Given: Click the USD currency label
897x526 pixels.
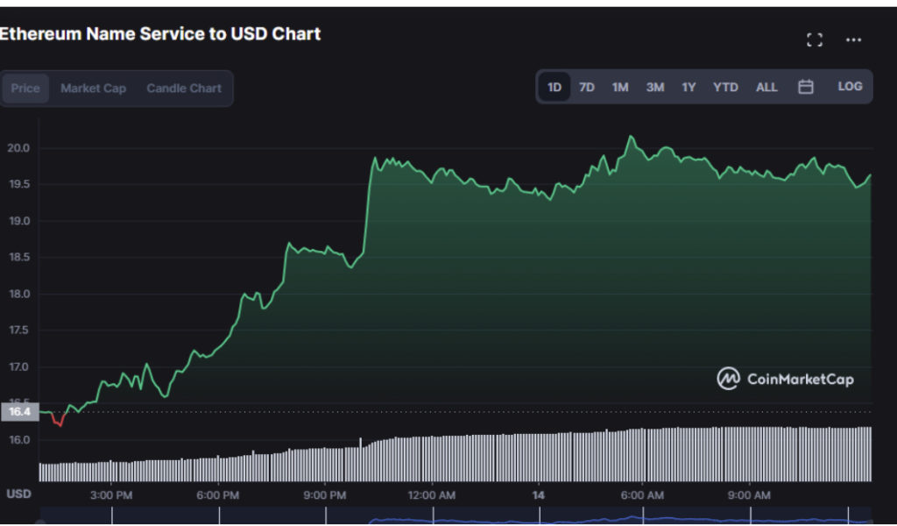Looking at the screenshot, I should point(18,494).
